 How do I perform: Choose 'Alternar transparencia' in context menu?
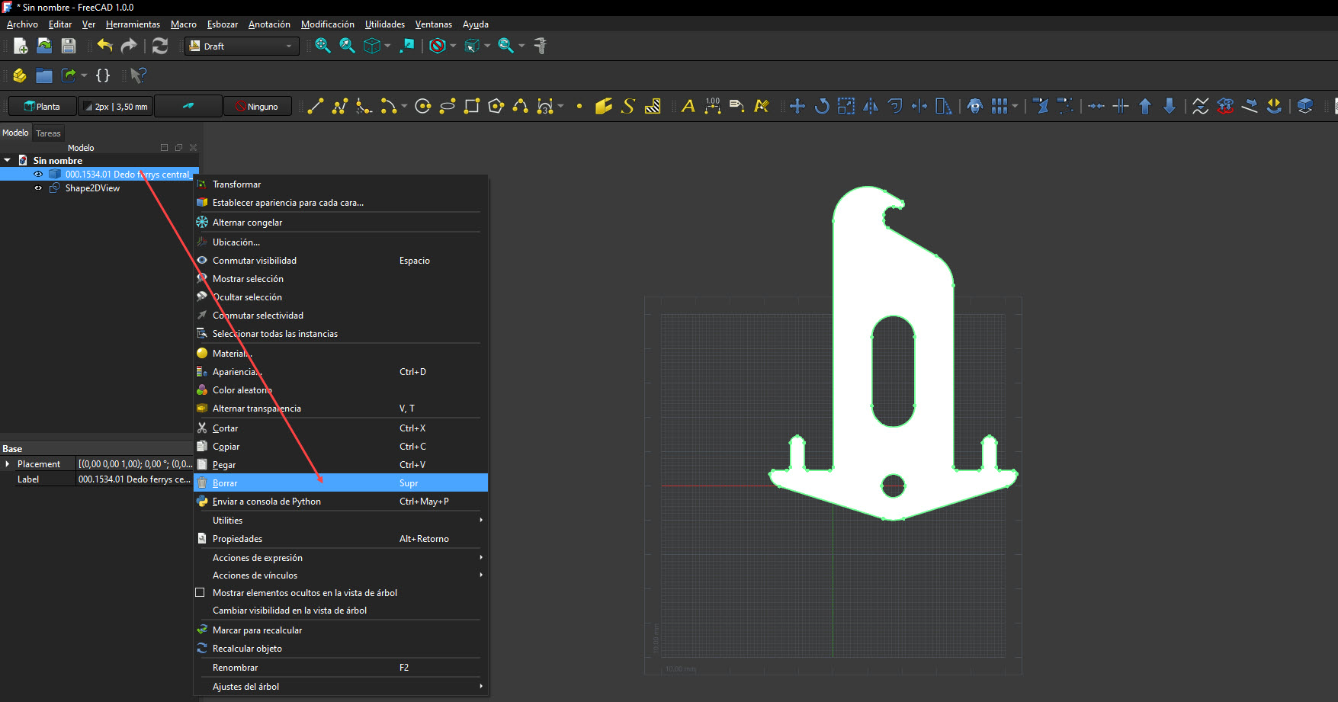[x=341, y=409]
